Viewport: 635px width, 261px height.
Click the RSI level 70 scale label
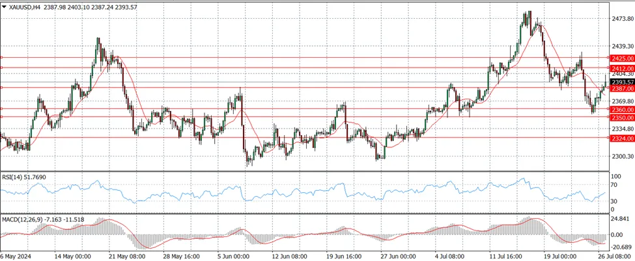tap(614, 185)
